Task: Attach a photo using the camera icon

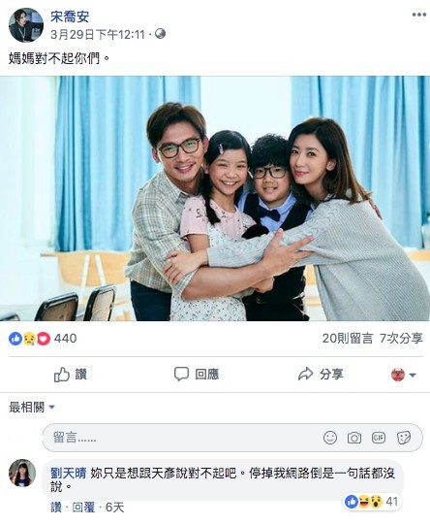Action: [354, 438]
